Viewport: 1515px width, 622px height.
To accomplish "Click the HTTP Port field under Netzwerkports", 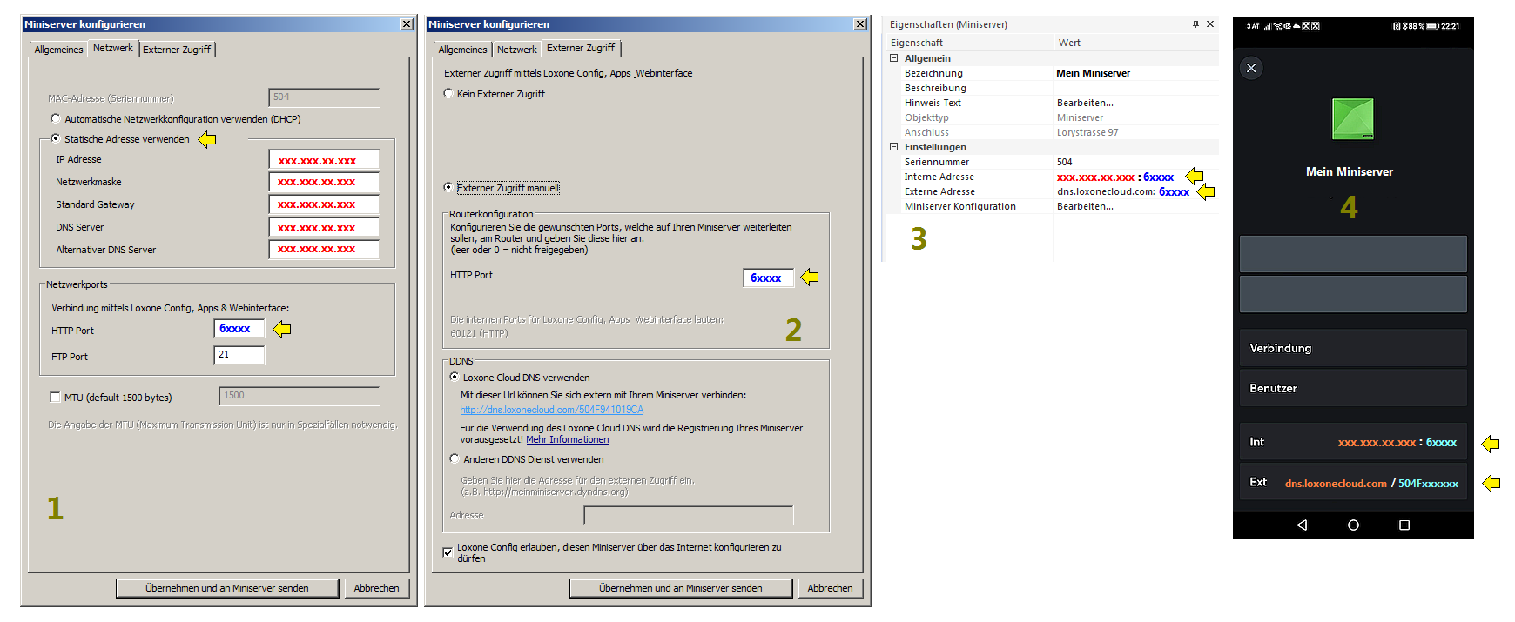I will [x=239, y=329].
